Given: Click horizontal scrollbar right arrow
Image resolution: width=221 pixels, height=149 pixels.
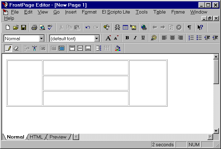Looking at the screenshot, I should 210,137.
